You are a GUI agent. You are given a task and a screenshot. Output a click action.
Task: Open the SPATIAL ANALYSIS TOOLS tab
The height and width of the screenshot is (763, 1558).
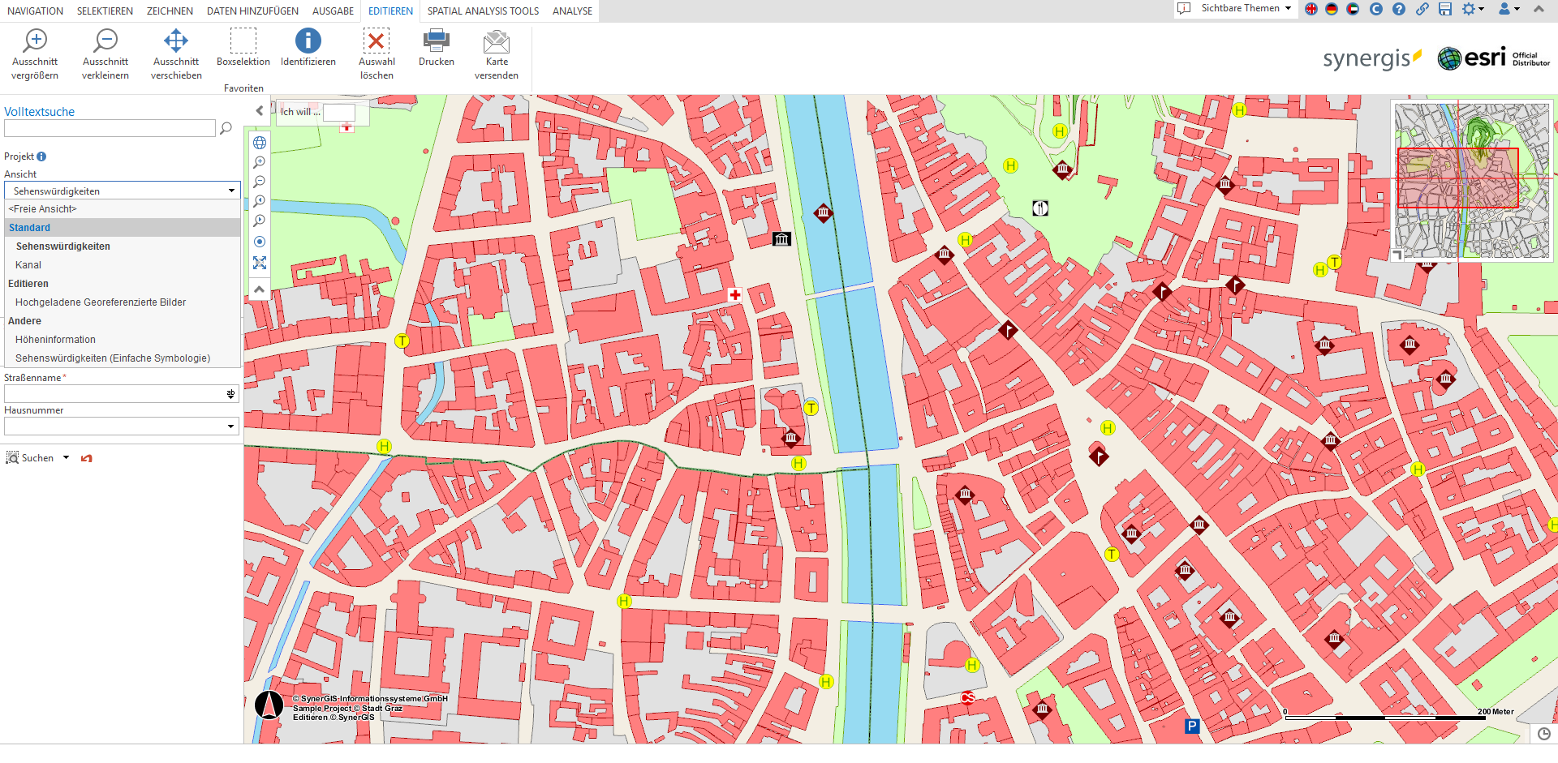[x=483, y=11]
